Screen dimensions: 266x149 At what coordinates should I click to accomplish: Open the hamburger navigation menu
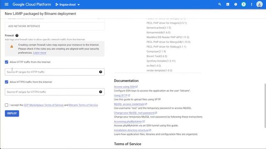tap(7, 5)
